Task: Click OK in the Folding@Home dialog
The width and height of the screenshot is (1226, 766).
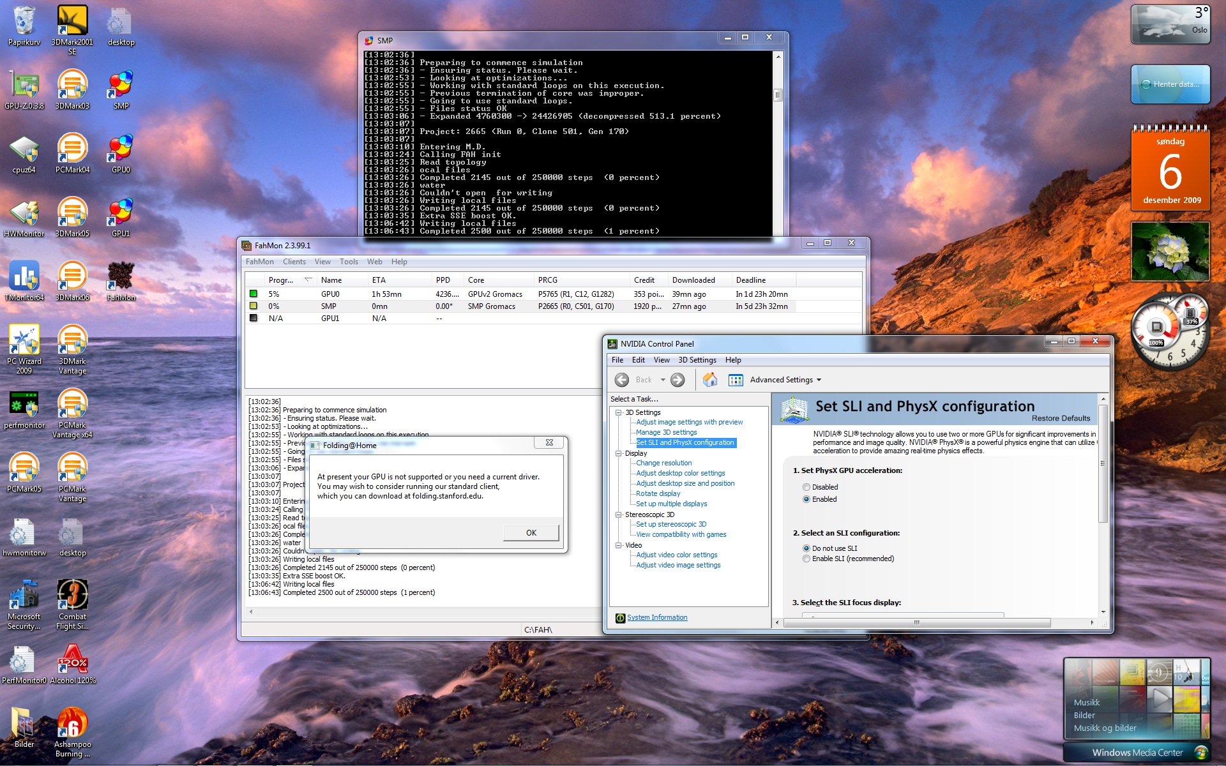Action: (x=531, y=533)
